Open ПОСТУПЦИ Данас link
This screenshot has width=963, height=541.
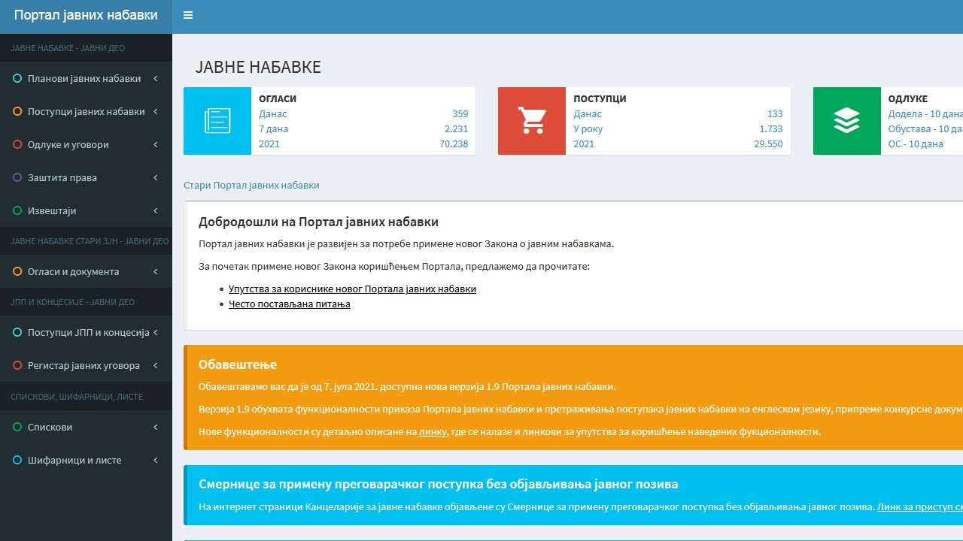588,113
